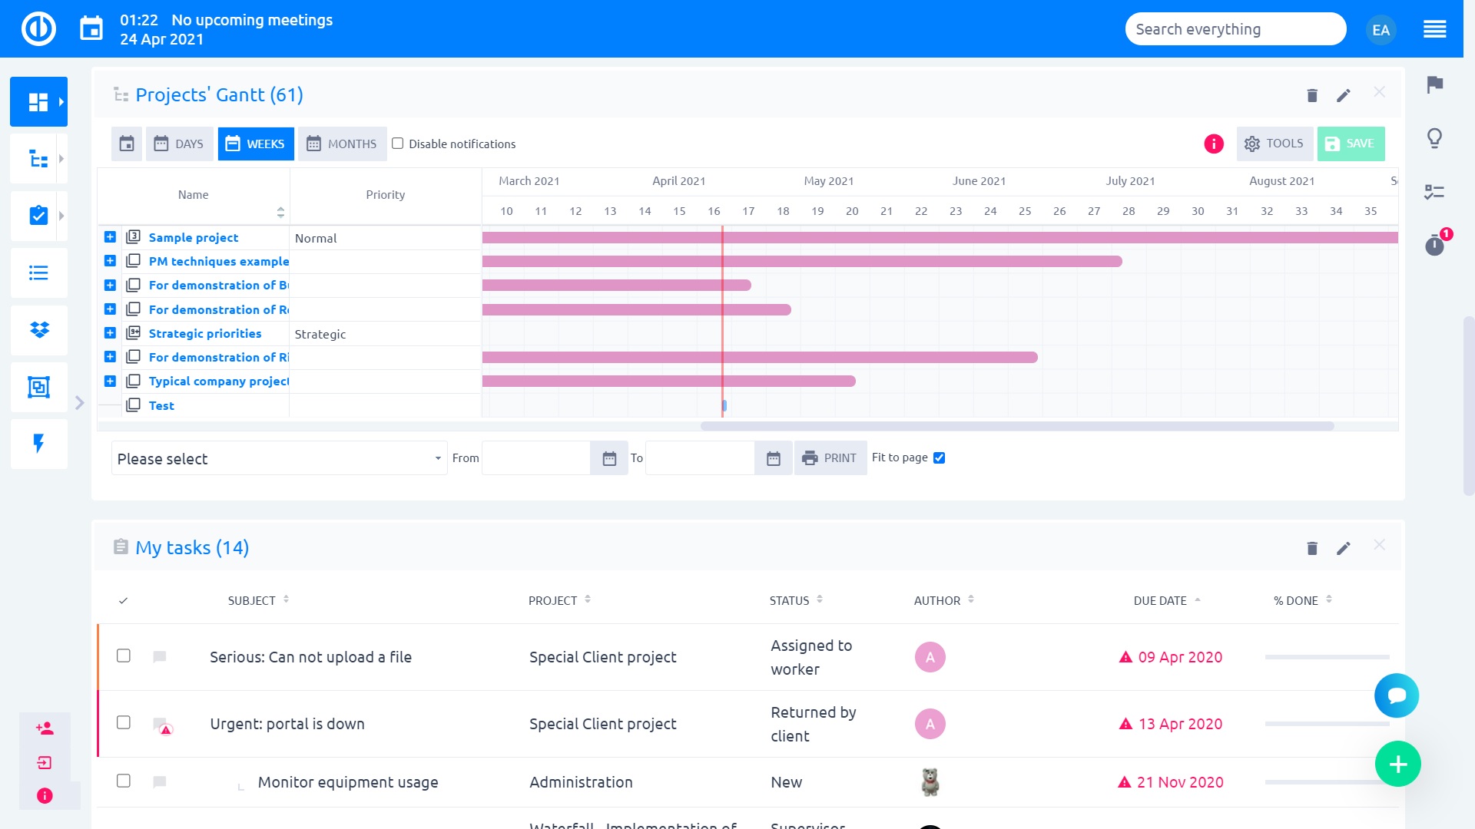The image size is (1475, 829).
Task: Click the SAVE button on the Gantt
Action: pyautogui.click(x=1351, y=144)
